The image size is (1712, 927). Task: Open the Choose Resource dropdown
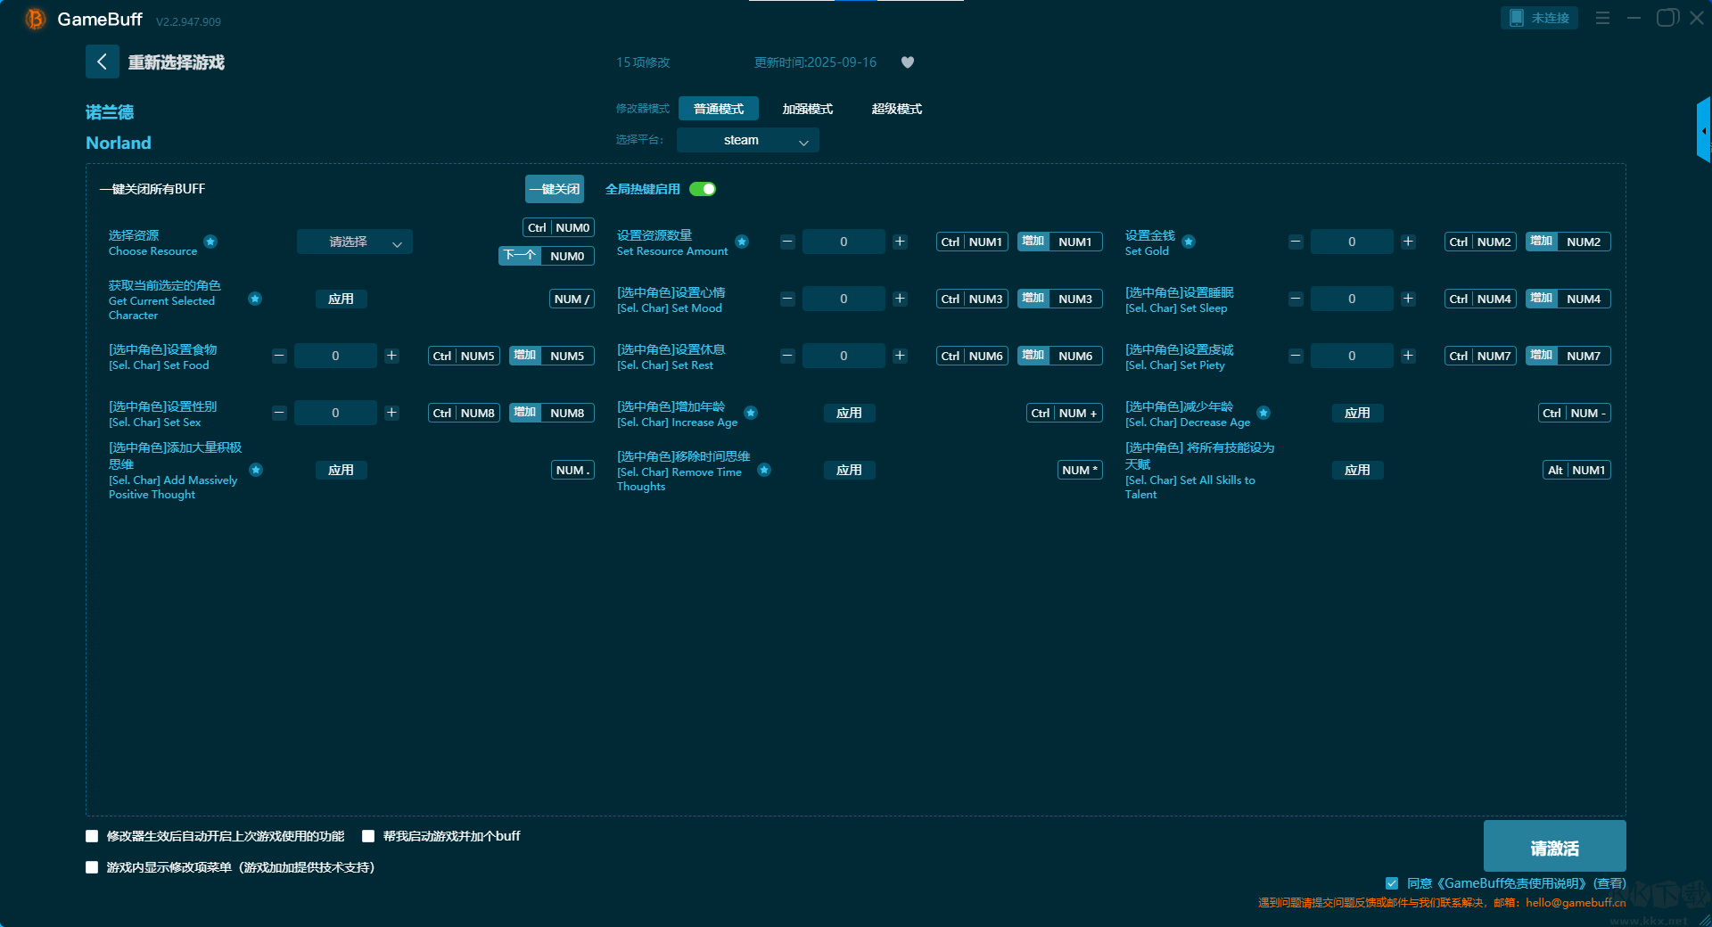point(355,242)
